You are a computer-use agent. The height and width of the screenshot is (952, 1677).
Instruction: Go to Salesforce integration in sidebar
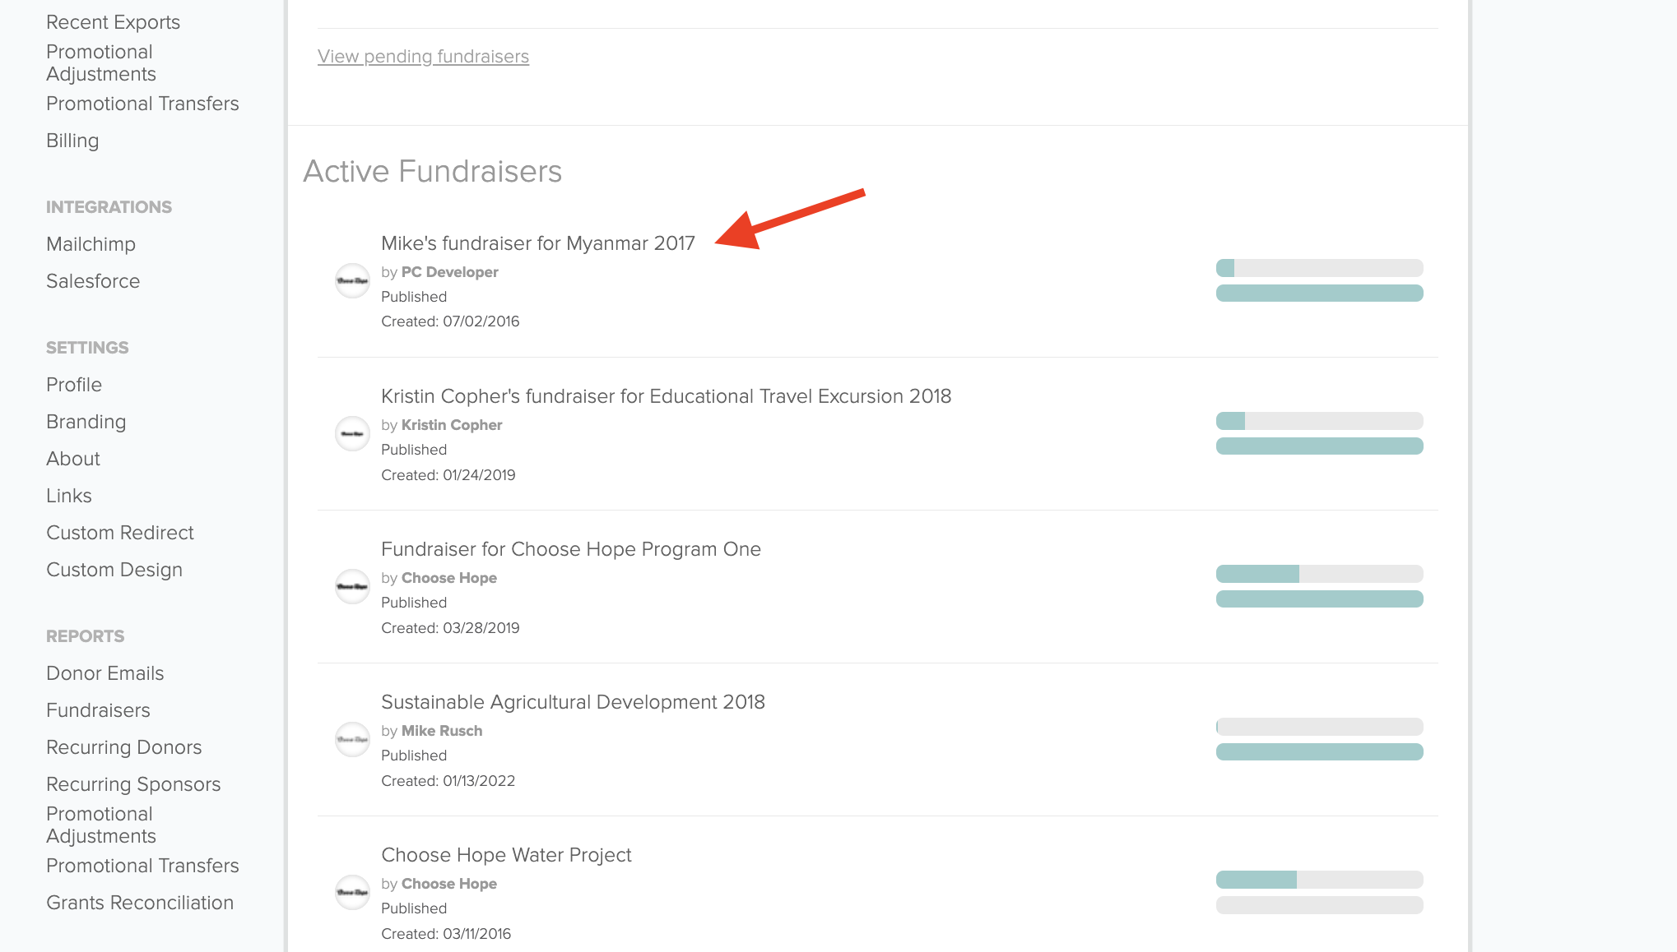point(93,281)
